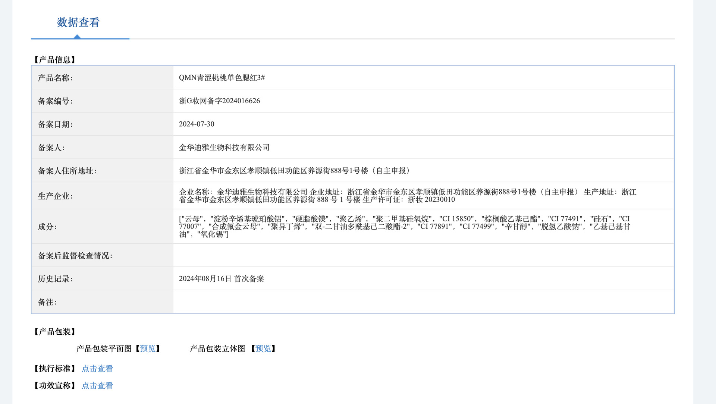Click the 备案编号 row label

pos(55,101)
